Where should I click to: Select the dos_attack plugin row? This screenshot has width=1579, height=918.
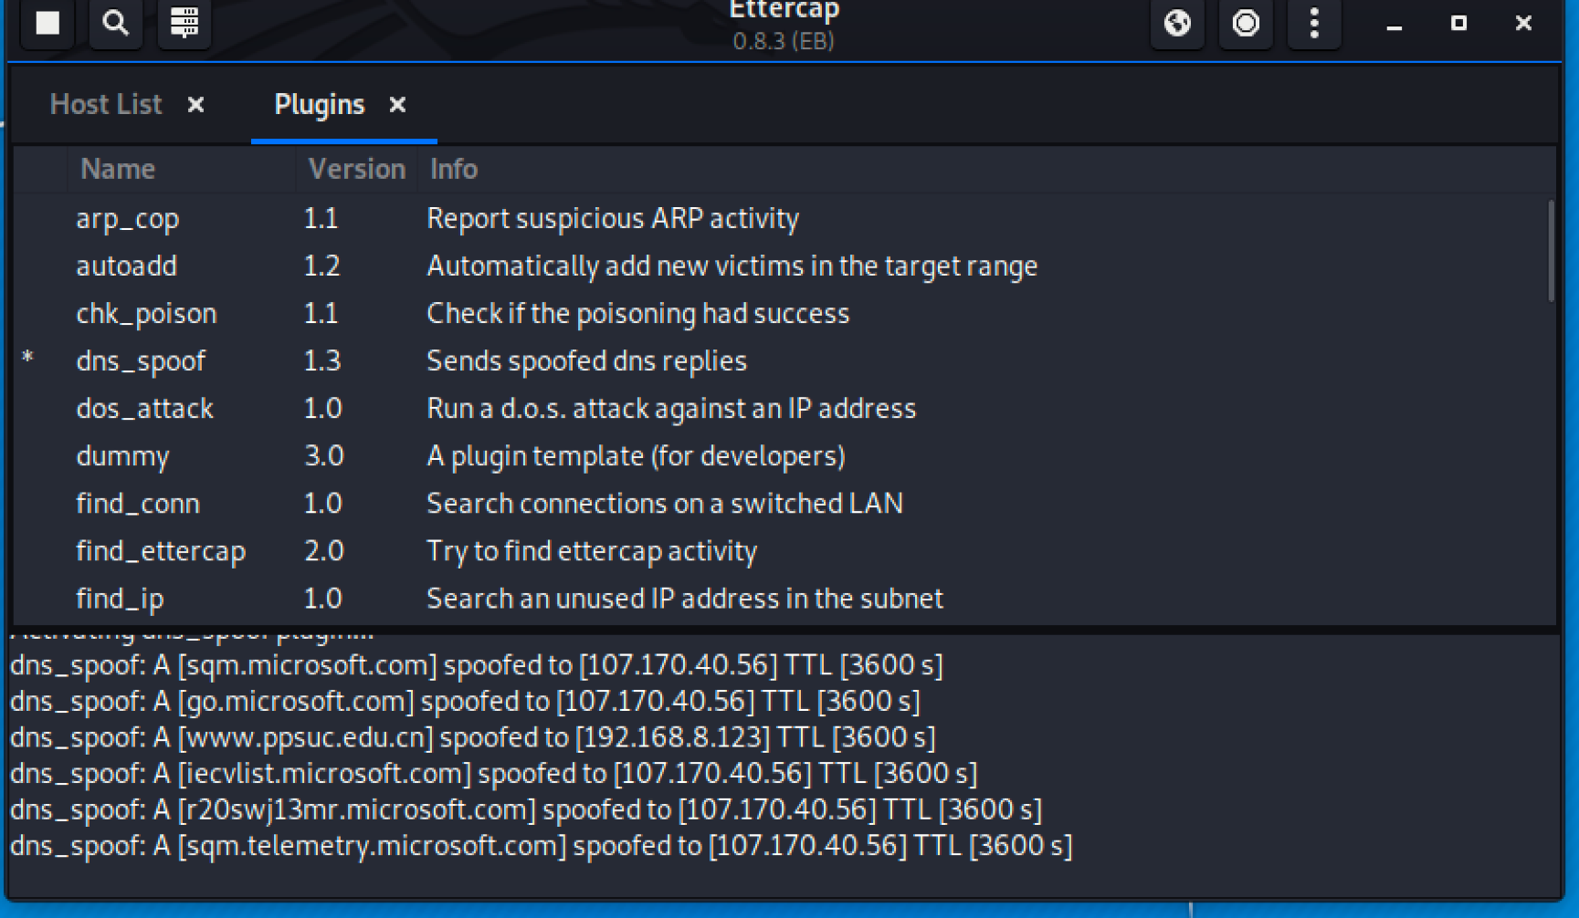click(144, 409)
